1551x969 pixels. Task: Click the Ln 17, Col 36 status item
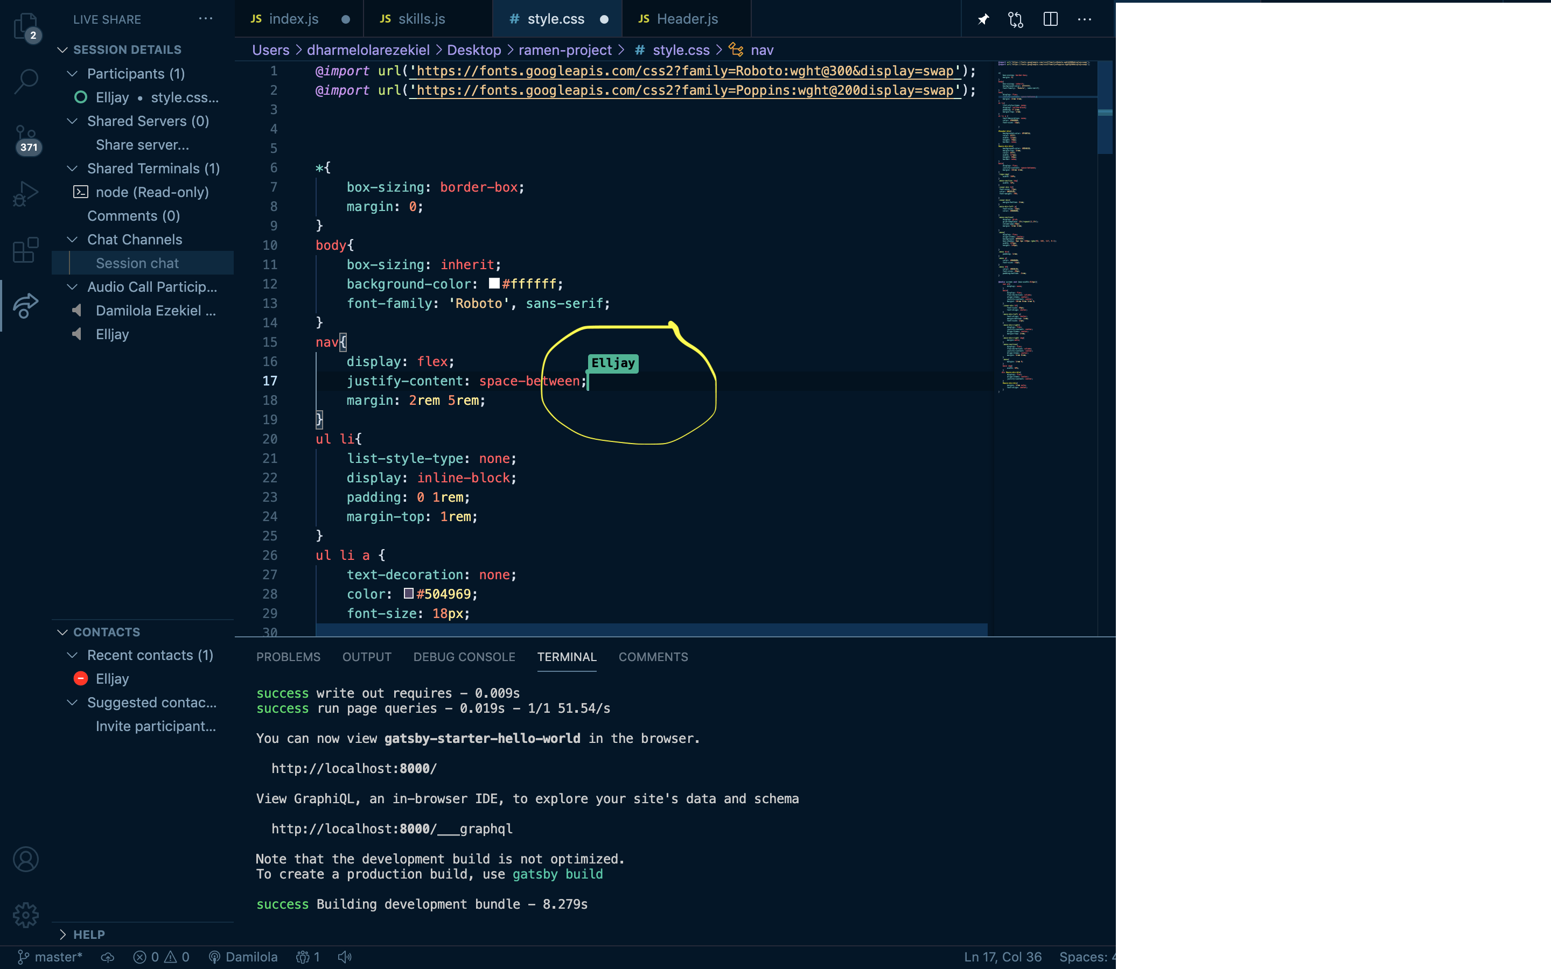(x=1002, y=957)
